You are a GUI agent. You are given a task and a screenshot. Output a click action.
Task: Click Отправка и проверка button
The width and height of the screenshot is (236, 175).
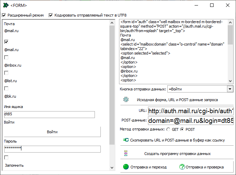(205, 167)
